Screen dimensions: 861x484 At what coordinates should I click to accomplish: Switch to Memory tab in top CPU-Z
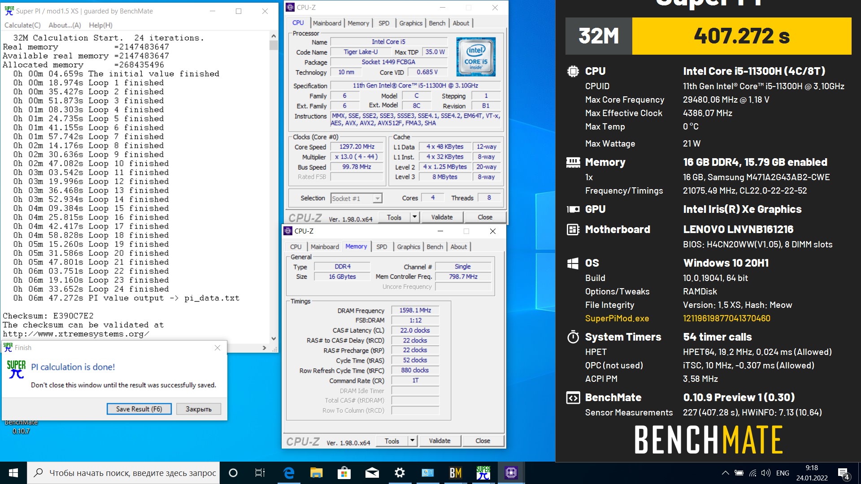pos(358,23)
